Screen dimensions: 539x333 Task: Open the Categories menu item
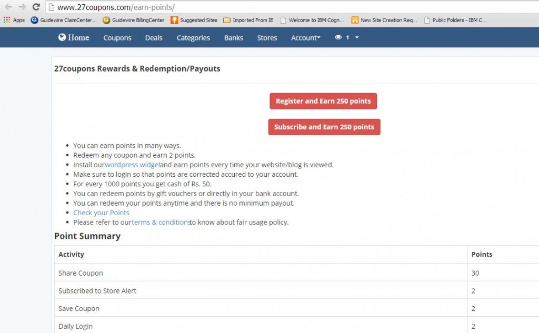click(193, 38)
